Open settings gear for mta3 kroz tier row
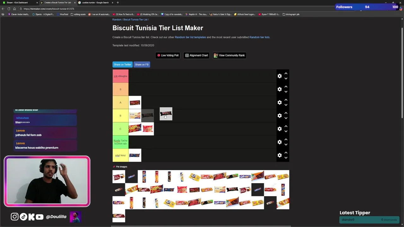The height and width of the screenshot is (227, 404). 280,155
